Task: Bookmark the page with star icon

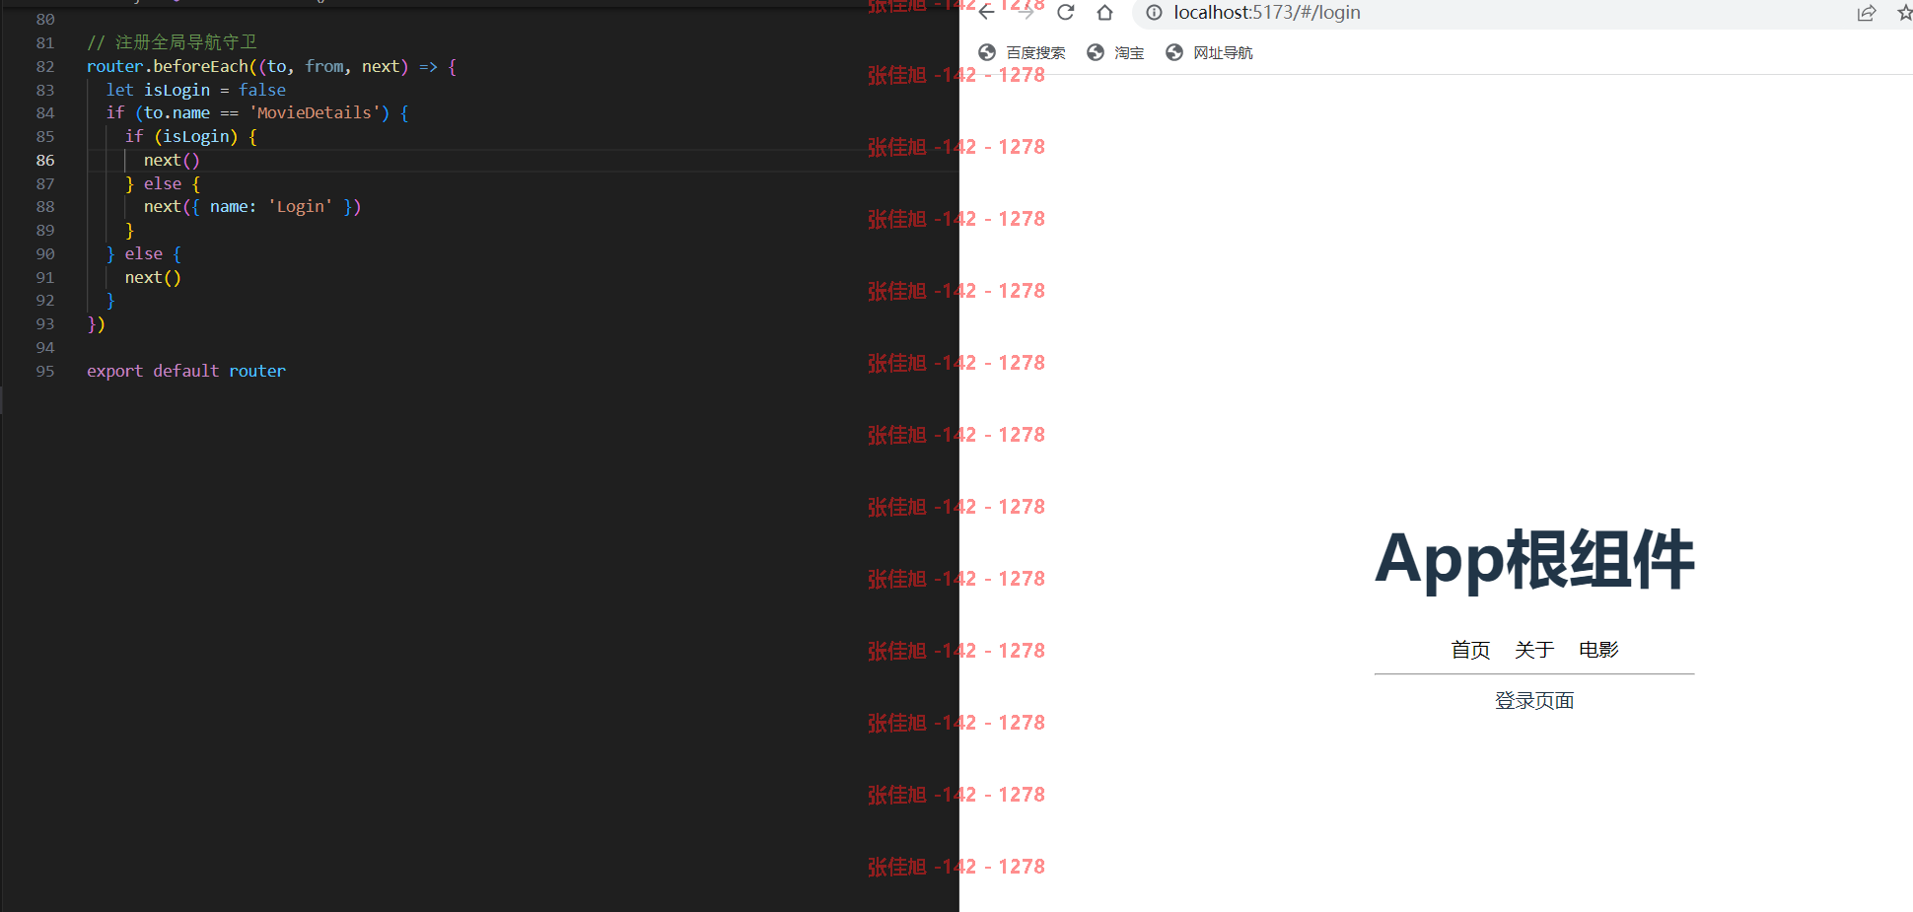Action: (x=1904, y=13)
